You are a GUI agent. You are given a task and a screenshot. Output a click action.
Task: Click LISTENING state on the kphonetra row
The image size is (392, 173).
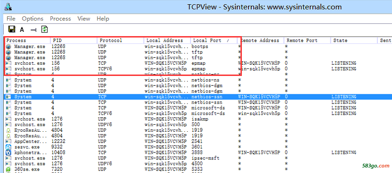click(344, 152)
